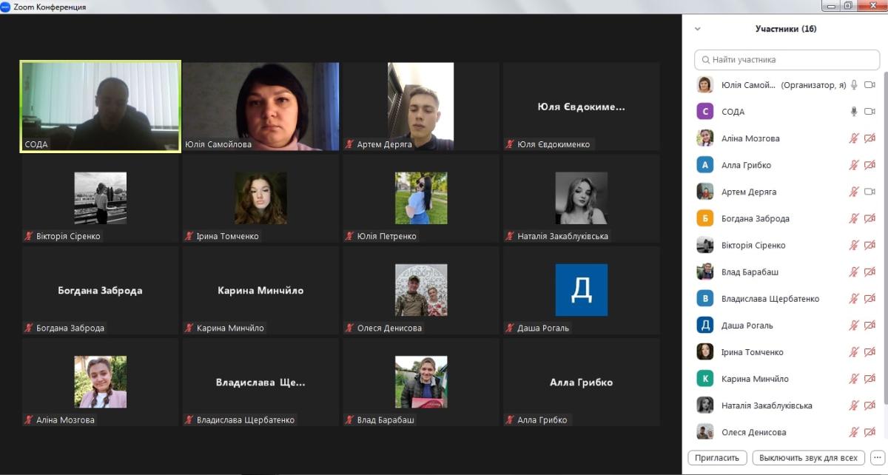Click microphone icon next to СОДА participant
888x475 pixels.
pos(854,112)
